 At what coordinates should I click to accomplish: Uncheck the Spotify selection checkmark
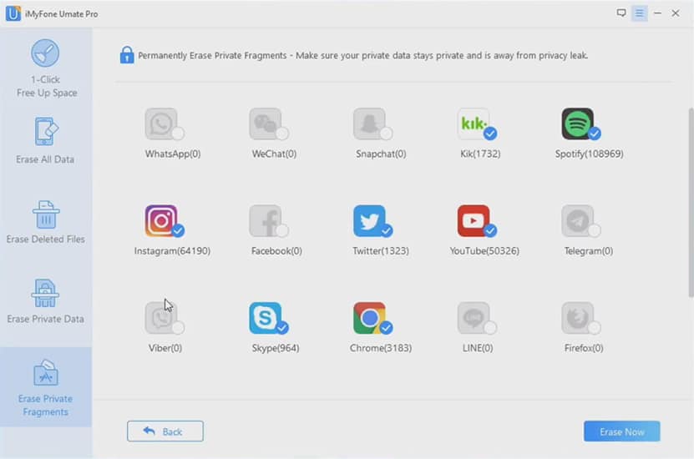595,133
